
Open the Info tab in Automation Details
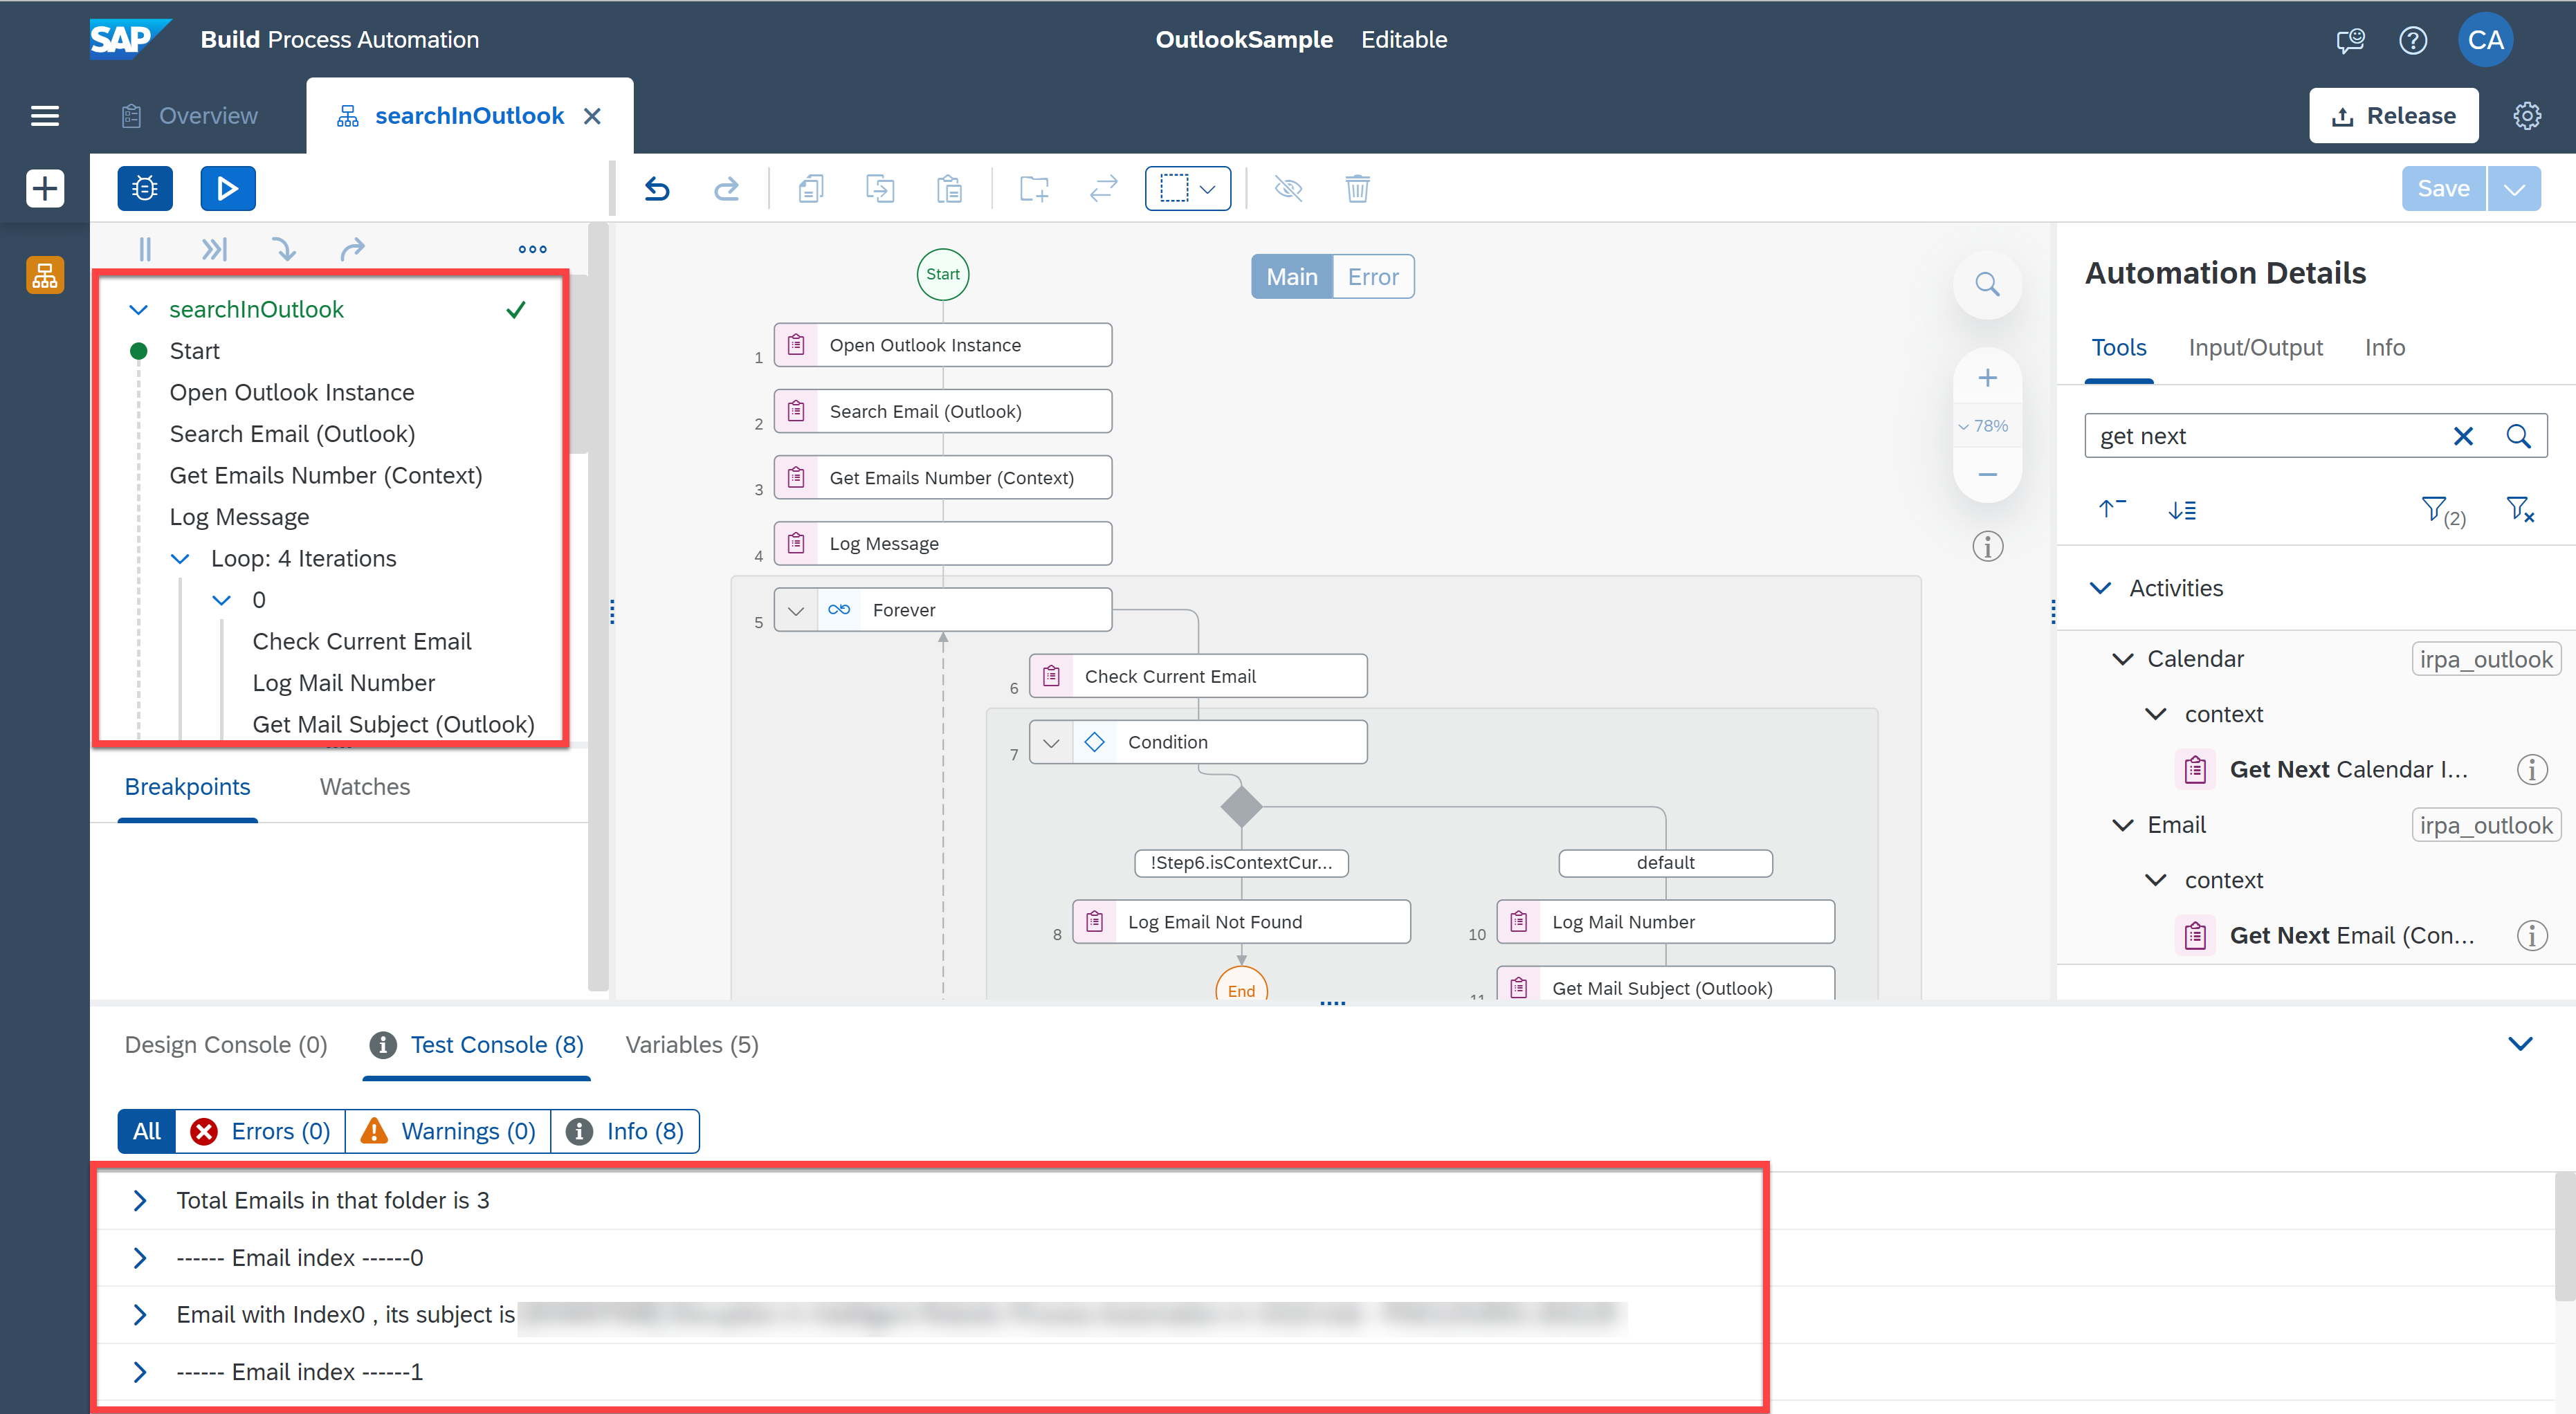2385,348
